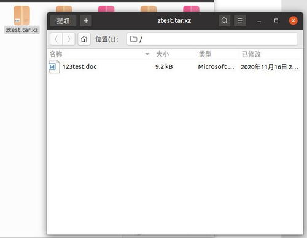Focus the 位置 location path field
The width and height of the screenshot is (307, 238).
[x=212, y=39]
